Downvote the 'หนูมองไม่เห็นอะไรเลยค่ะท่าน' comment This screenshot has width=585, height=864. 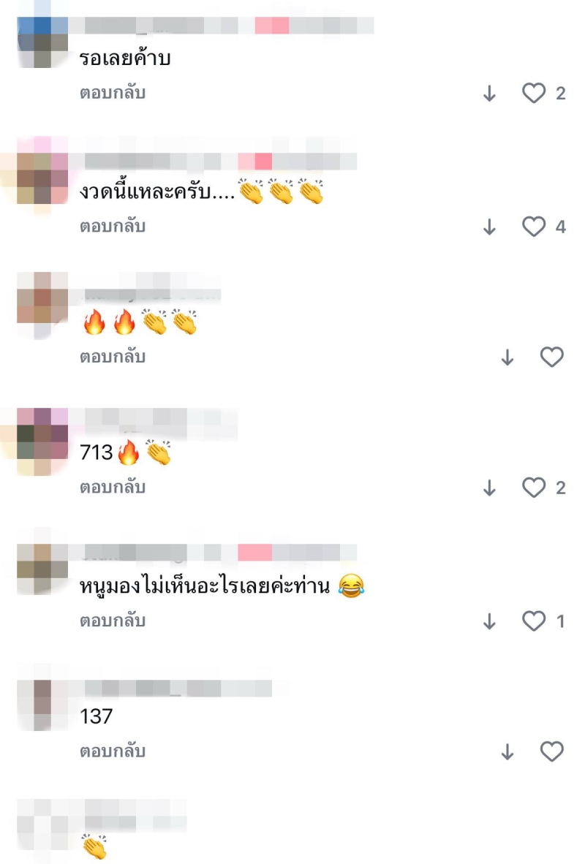(490, 621)
